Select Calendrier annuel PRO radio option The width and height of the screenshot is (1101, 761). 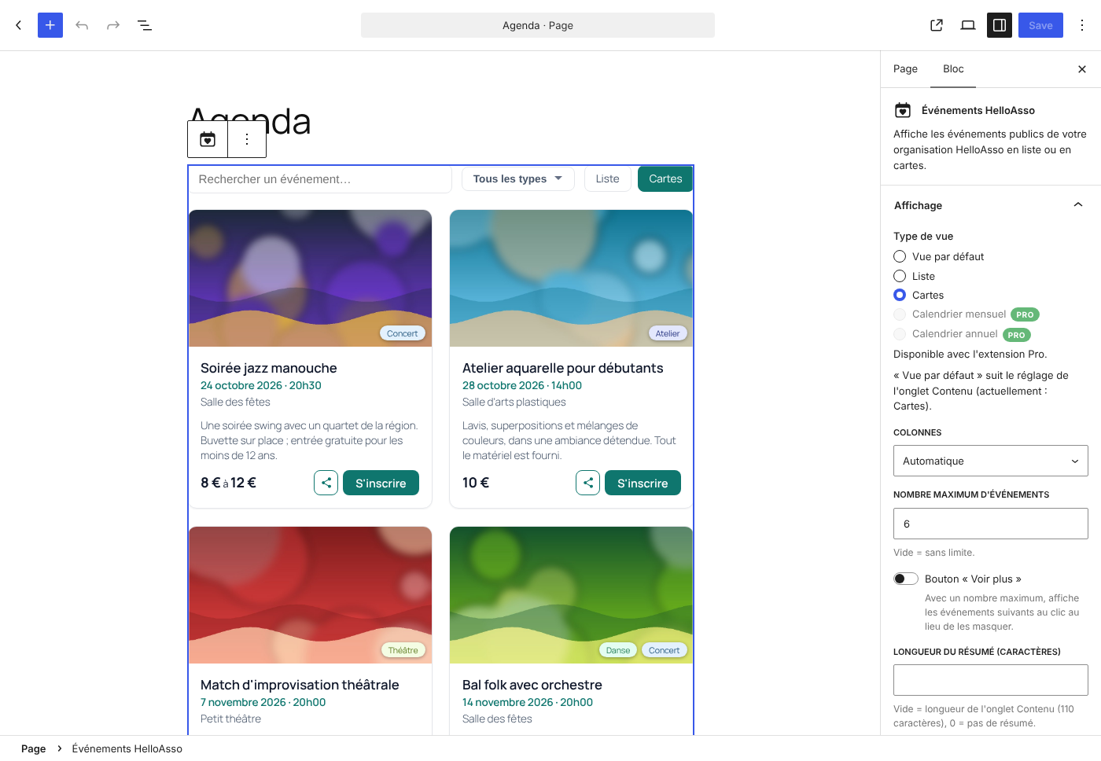pyautogui.click(x=900, y=334)
